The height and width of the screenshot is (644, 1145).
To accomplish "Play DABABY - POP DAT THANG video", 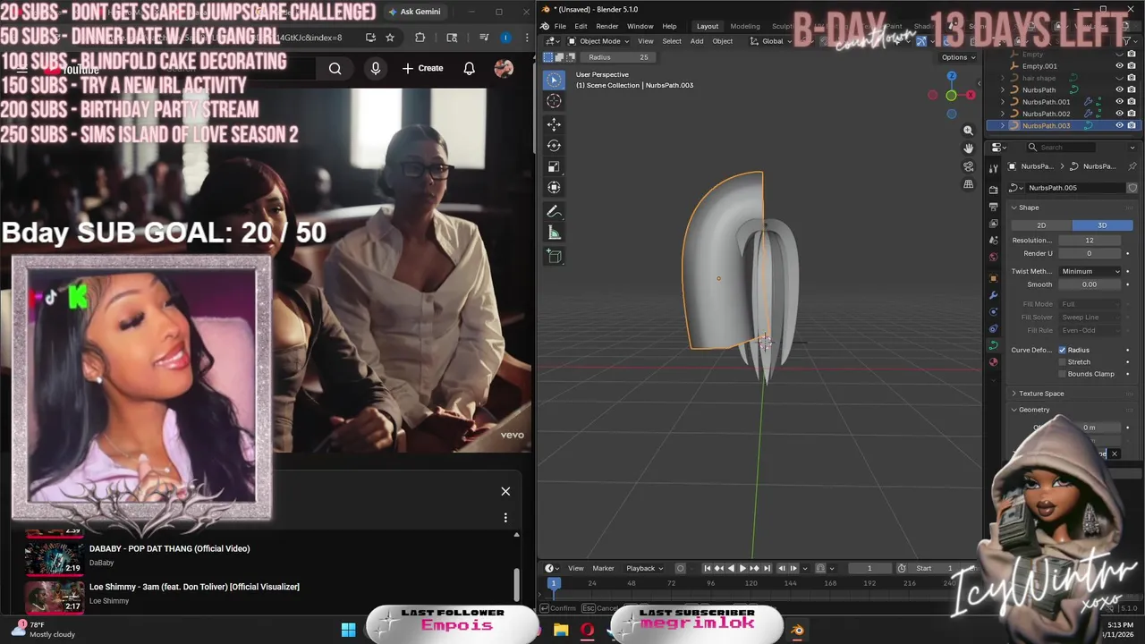I will click(x=169, y=548).
